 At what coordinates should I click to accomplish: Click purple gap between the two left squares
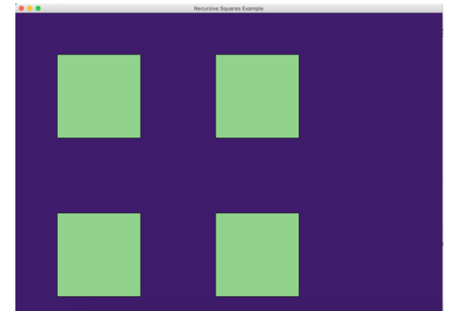(x=99, y=175)
